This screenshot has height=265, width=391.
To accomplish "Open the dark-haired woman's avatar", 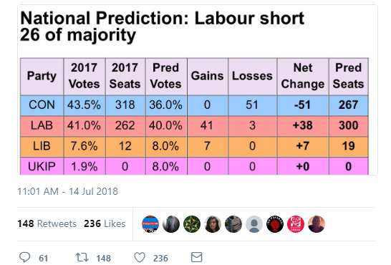I will (x=213, y=224).
